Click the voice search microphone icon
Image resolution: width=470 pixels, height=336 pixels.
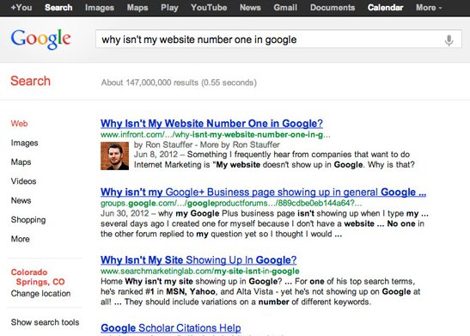point(449,40)
